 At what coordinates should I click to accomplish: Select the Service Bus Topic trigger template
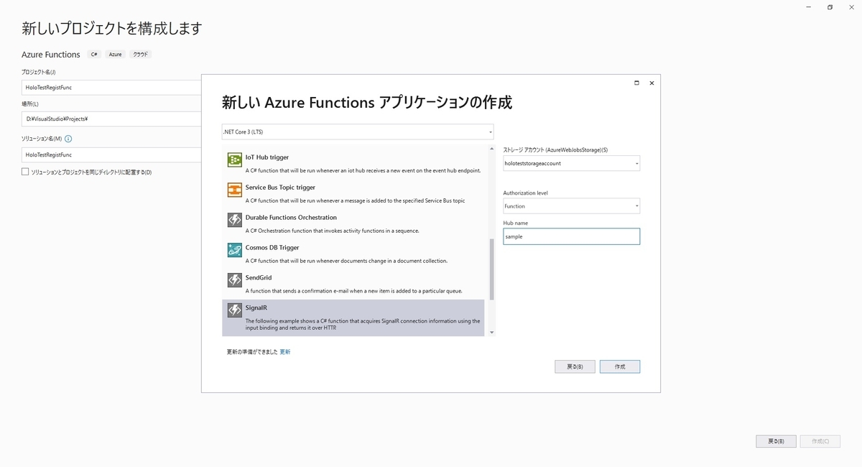tap(355, 193)
